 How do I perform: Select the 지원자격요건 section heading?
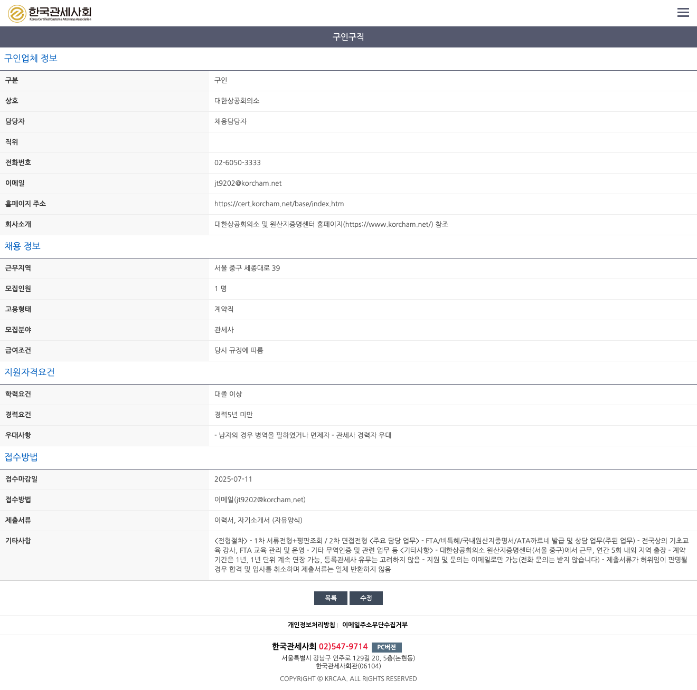pos(30,372)
